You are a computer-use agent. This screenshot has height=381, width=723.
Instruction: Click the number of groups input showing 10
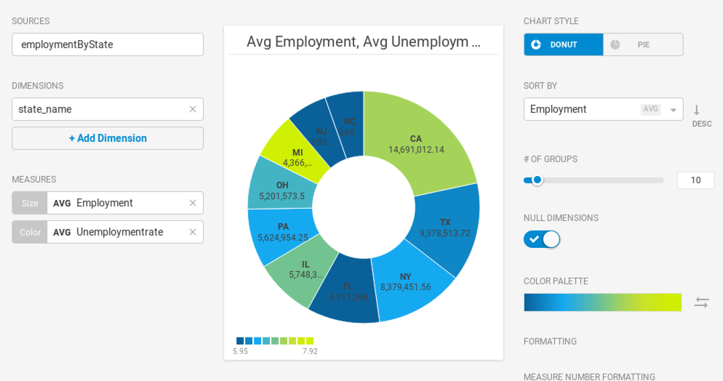click(x=695, y=180)
